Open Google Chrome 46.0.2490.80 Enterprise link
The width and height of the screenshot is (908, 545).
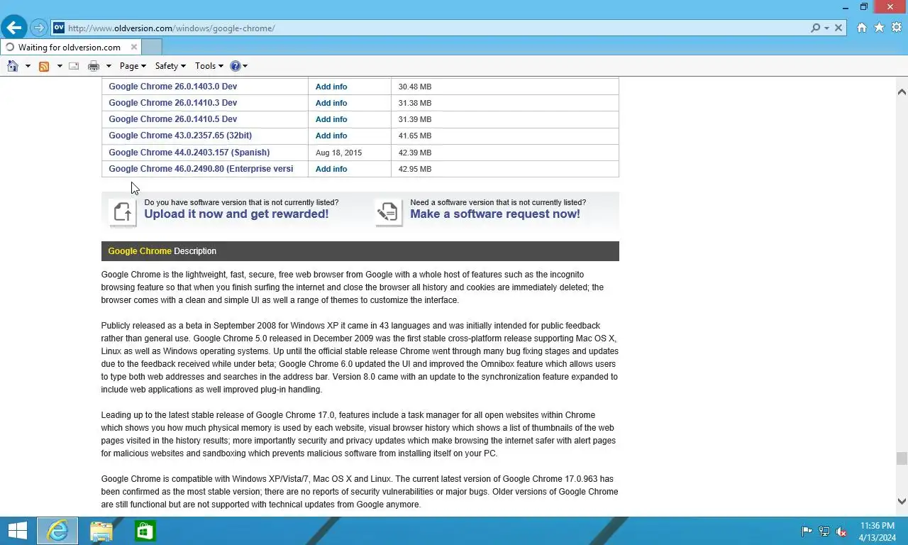[201, 169]
